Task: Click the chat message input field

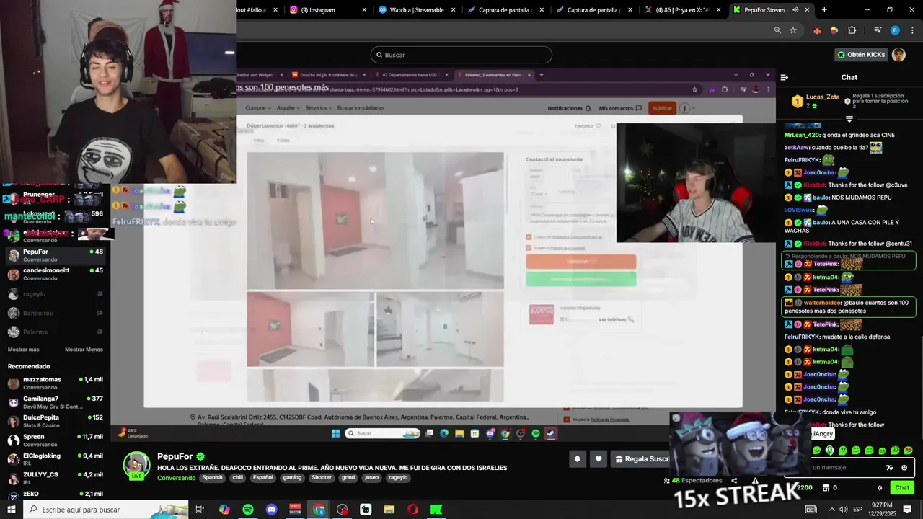Action: click(844, 468)
